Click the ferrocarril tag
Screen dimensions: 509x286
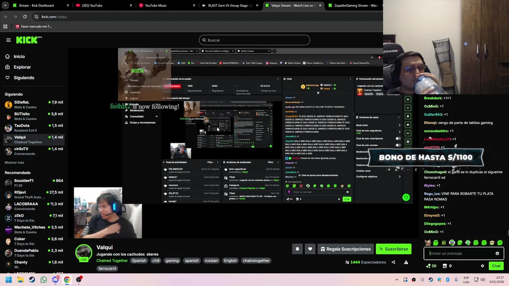[x=107, y=269]
